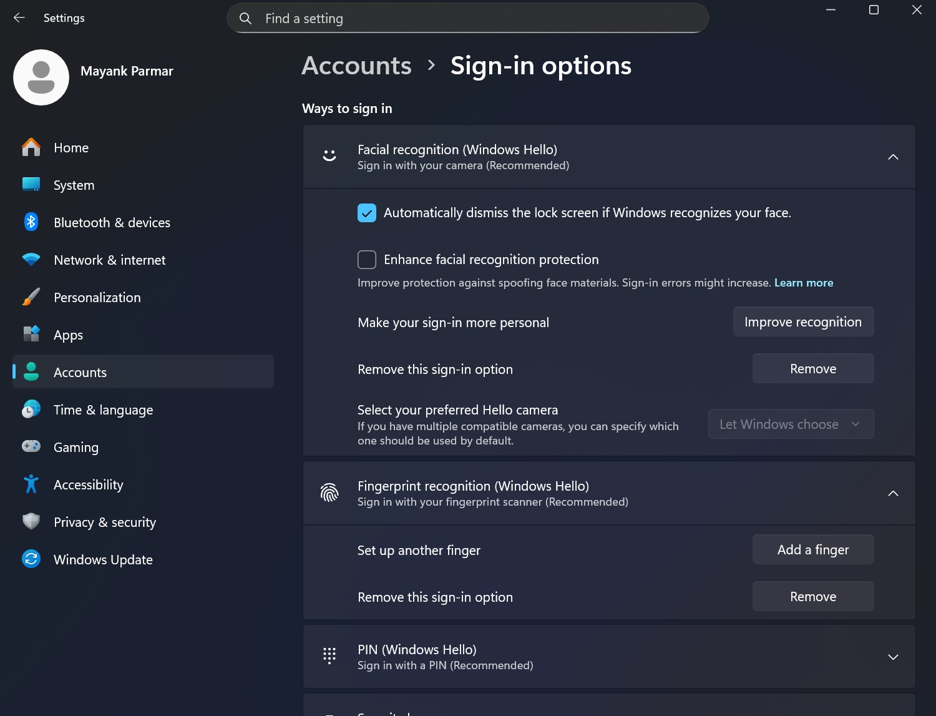Image resolution: width=936 pixels, height=716 pixels.
Task: Click the Bluetooth & devices icon
Action: 31,222
